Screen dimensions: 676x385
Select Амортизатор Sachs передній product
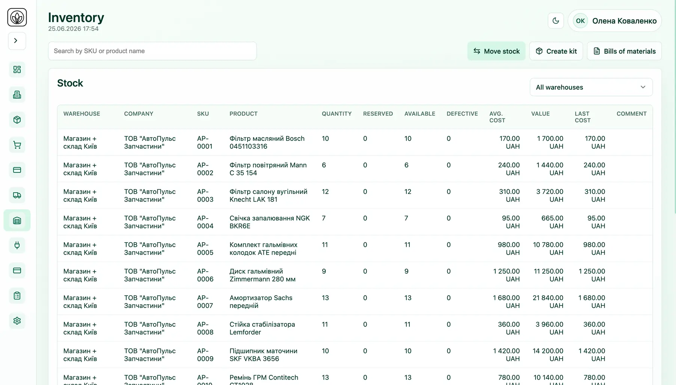261,302
